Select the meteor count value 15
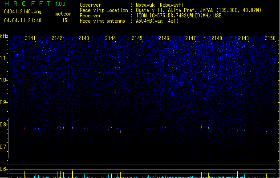This screenshot has height=178, width=280. click(65, 20)
